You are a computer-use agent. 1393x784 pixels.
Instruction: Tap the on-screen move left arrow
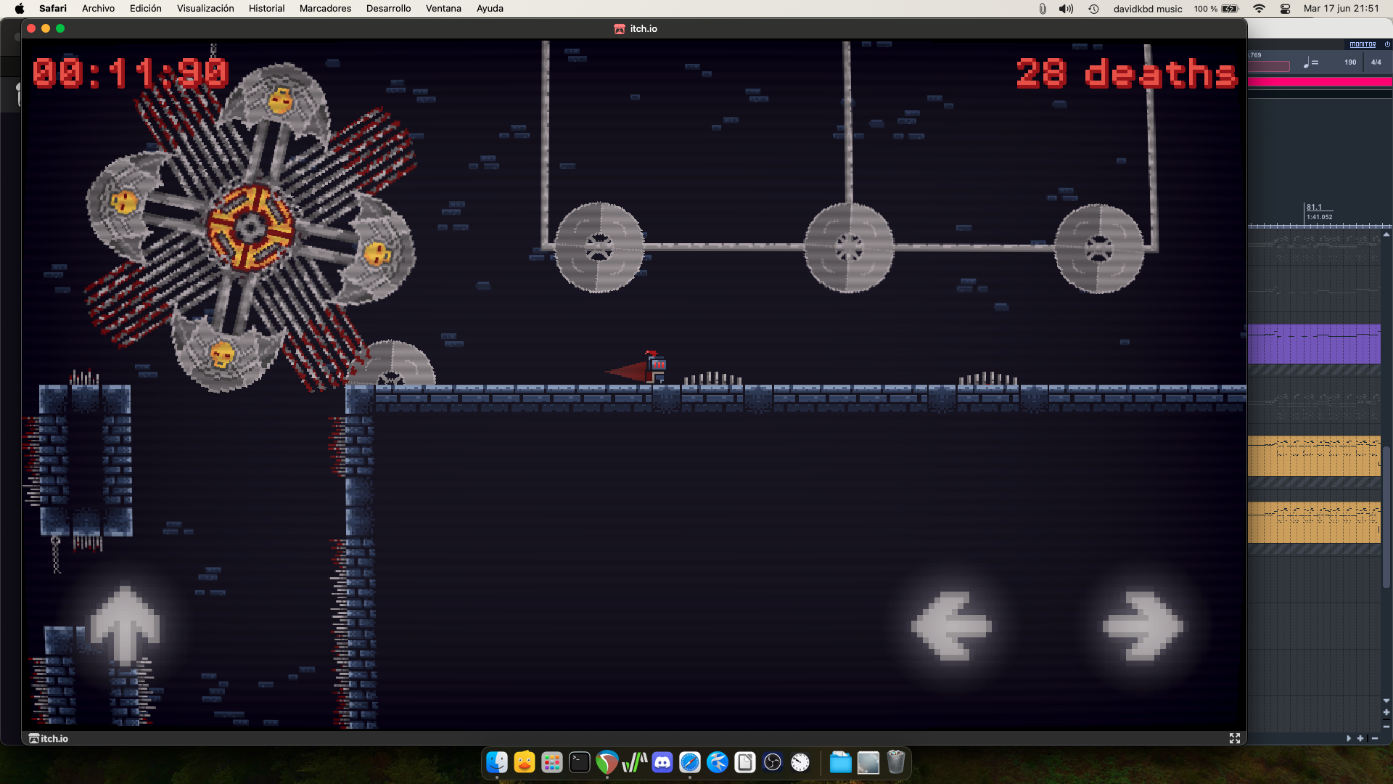point(951,625)
